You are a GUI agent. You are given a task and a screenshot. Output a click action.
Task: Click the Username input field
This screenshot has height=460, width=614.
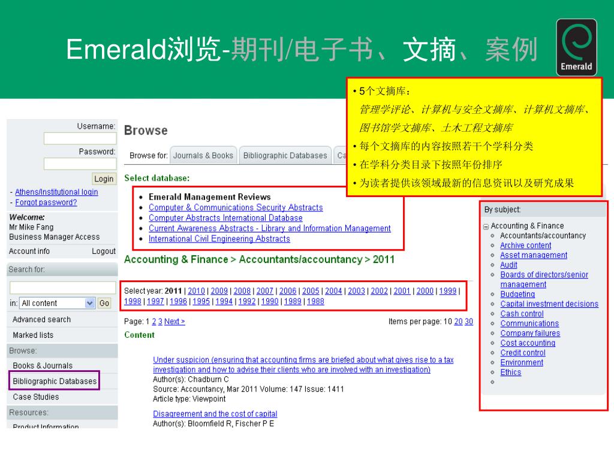[80, 138]
